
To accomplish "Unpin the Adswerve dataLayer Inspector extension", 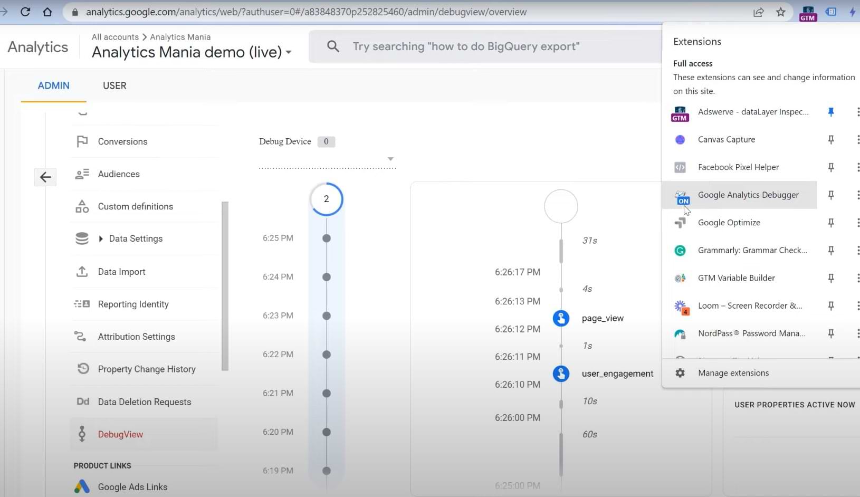I will pyautogui.click(x=831, y=112).
